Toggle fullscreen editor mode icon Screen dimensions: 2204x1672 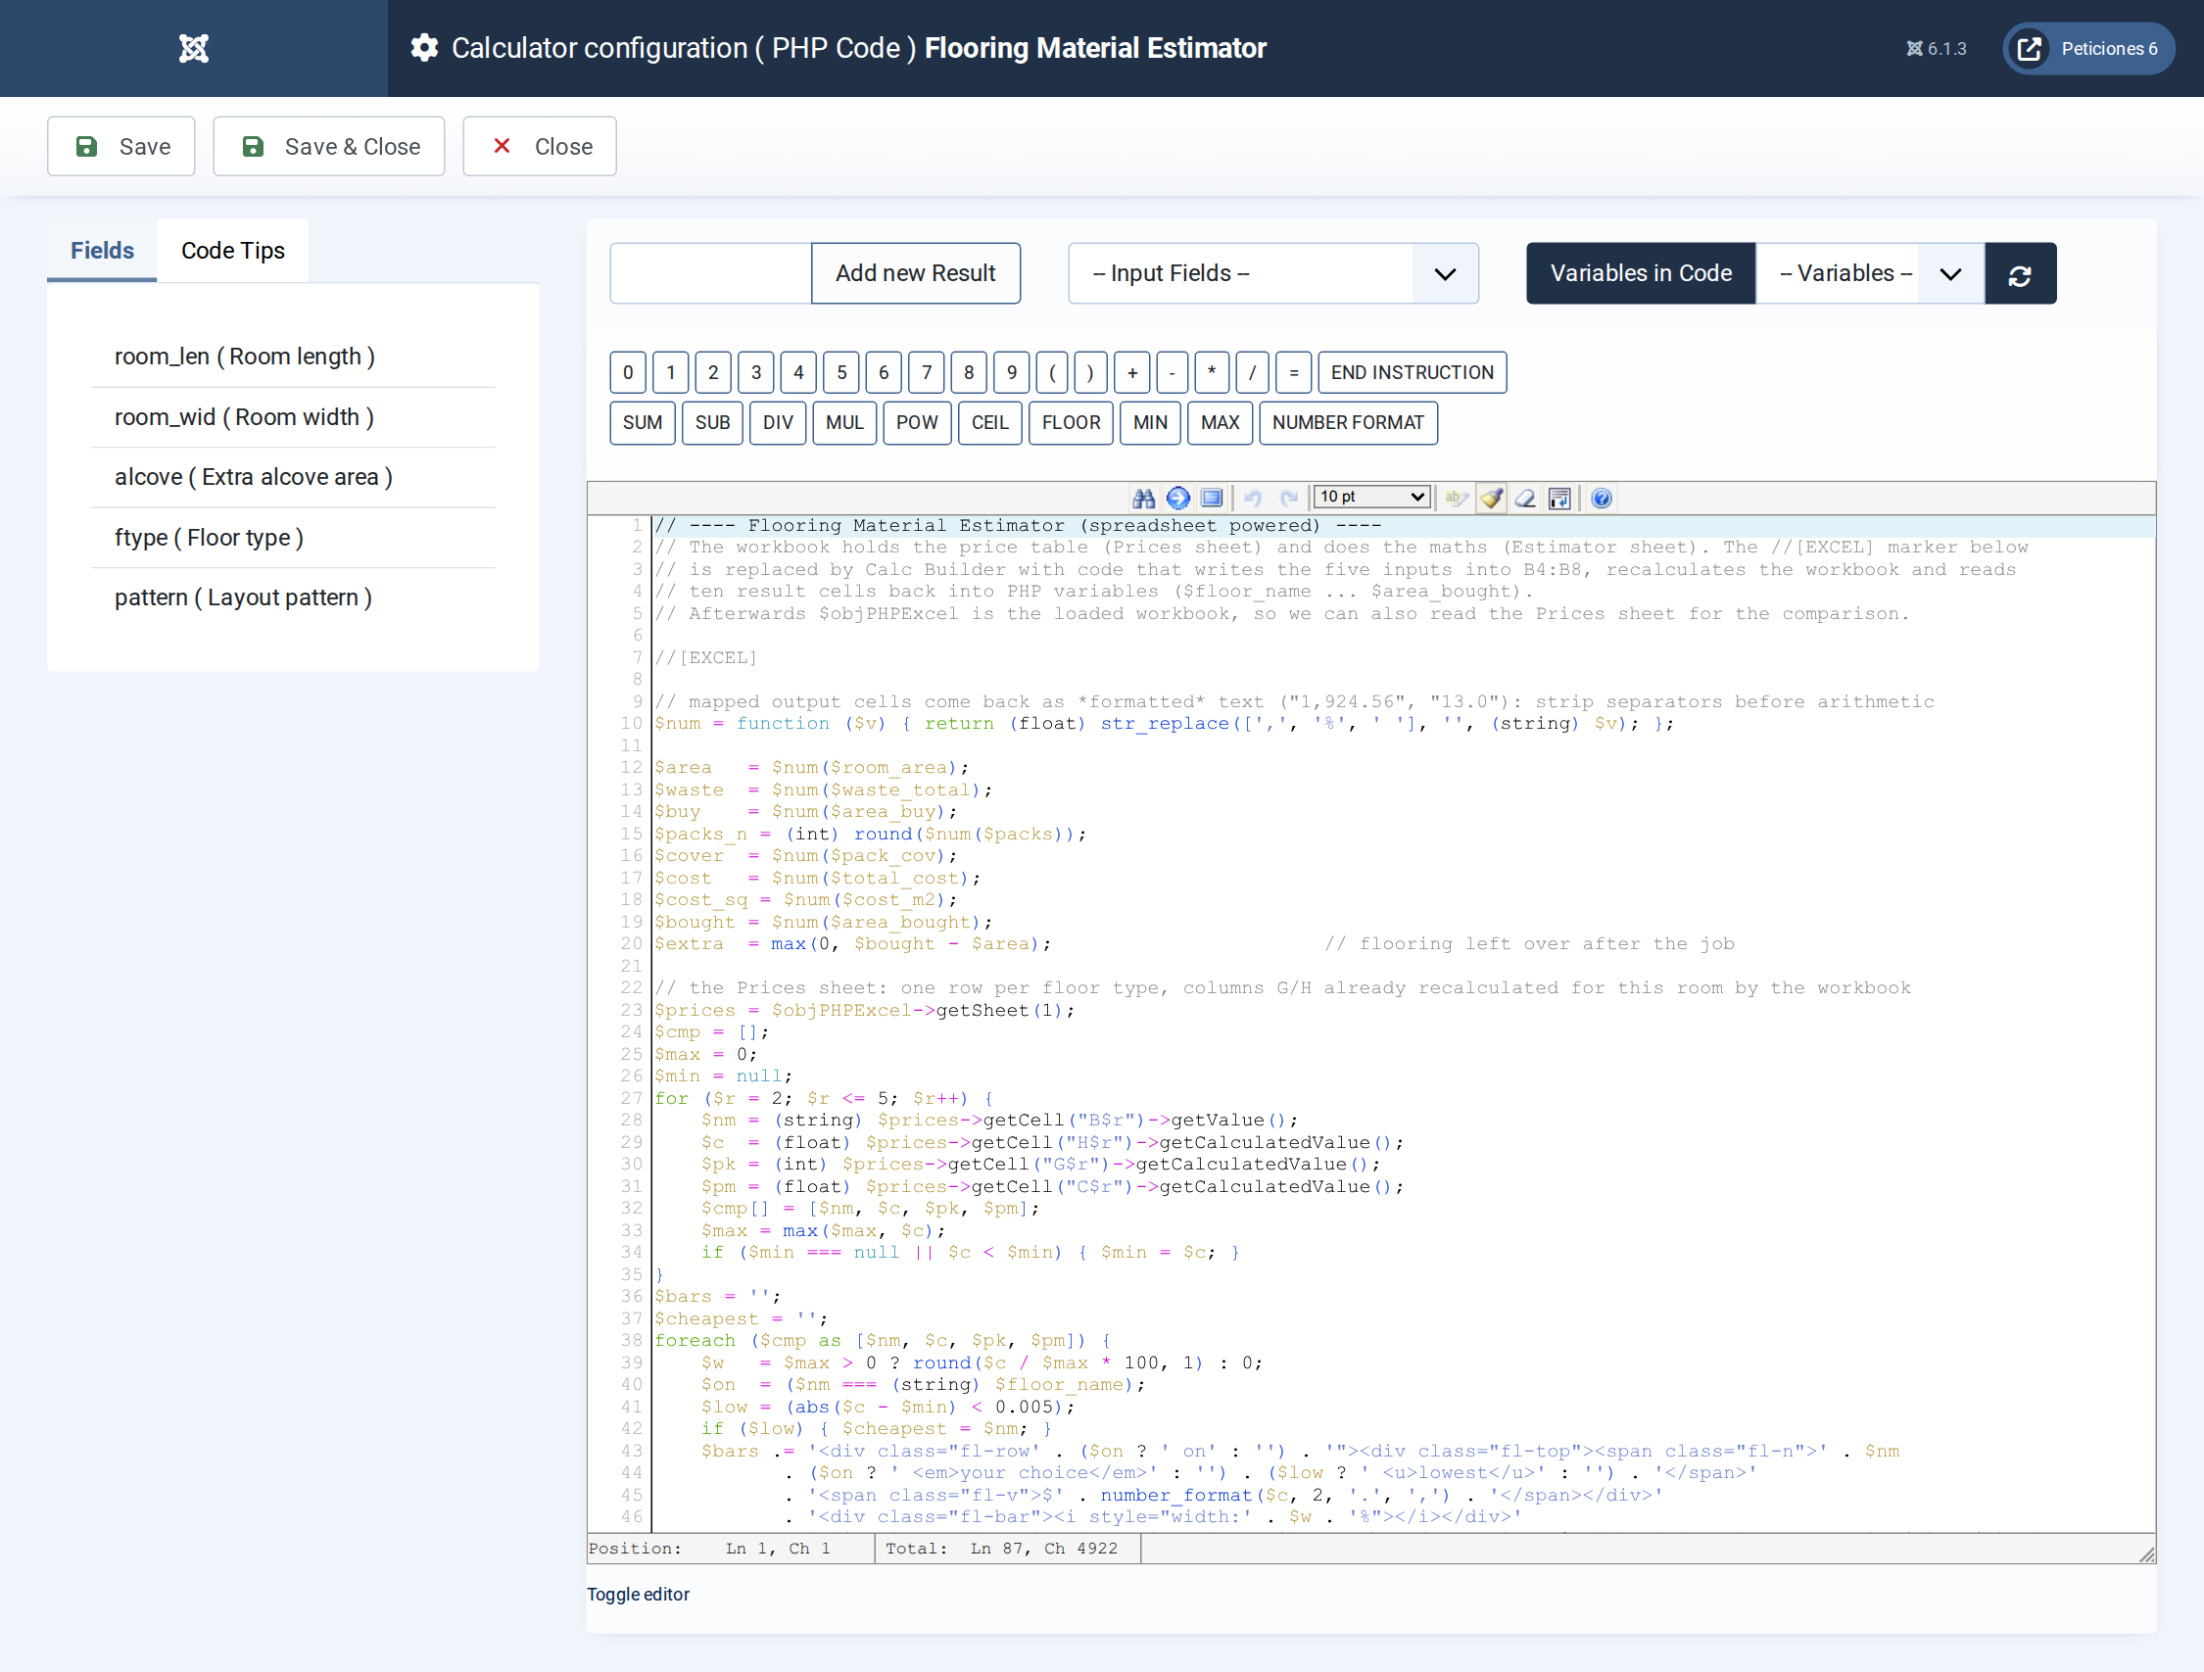pyautogui.click(x=1212, y=499)
